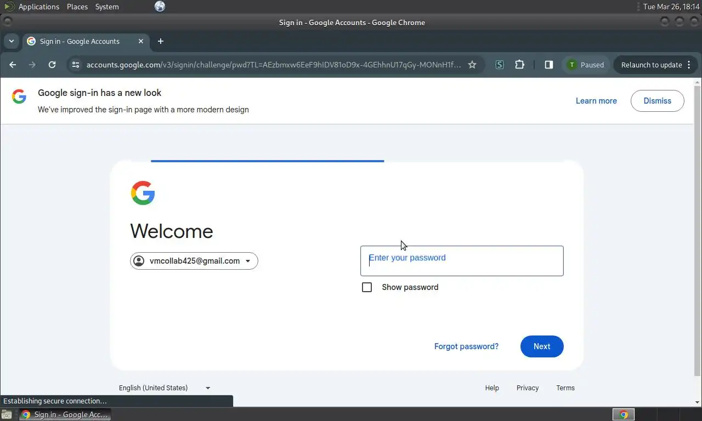The image size is (702, 421).
Task: Click the show desktop icon in bottom panel
Action: 6,414
